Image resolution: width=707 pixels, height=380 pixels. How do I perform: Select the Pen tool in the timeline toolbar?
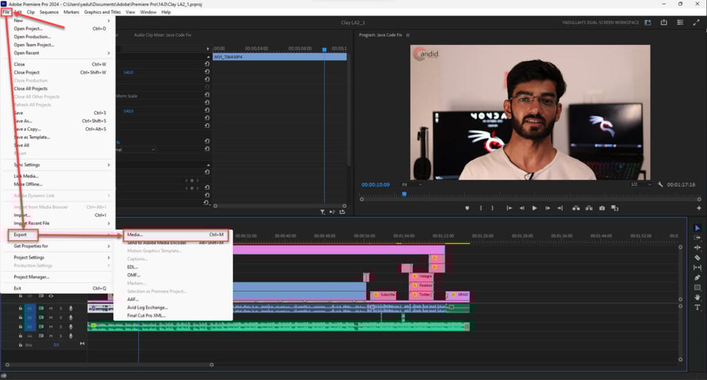coord(697,277)
